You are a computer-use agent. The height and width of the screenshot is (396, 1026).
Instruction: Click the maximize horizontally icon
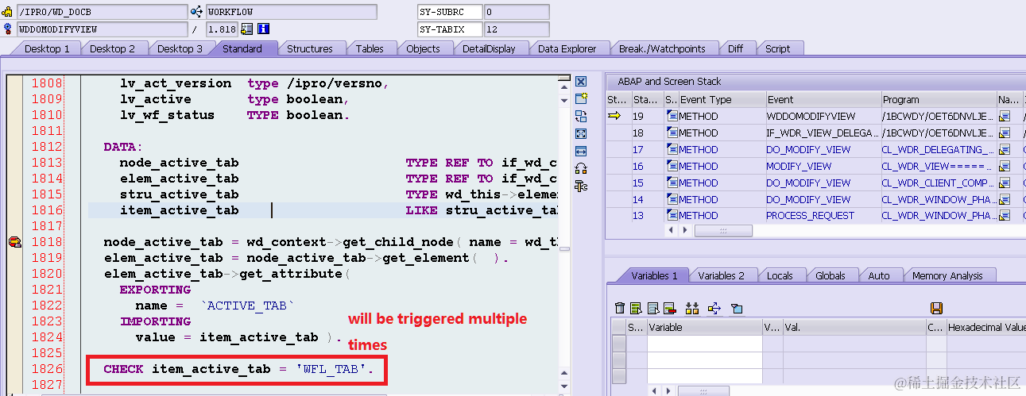tap(581, 151)
